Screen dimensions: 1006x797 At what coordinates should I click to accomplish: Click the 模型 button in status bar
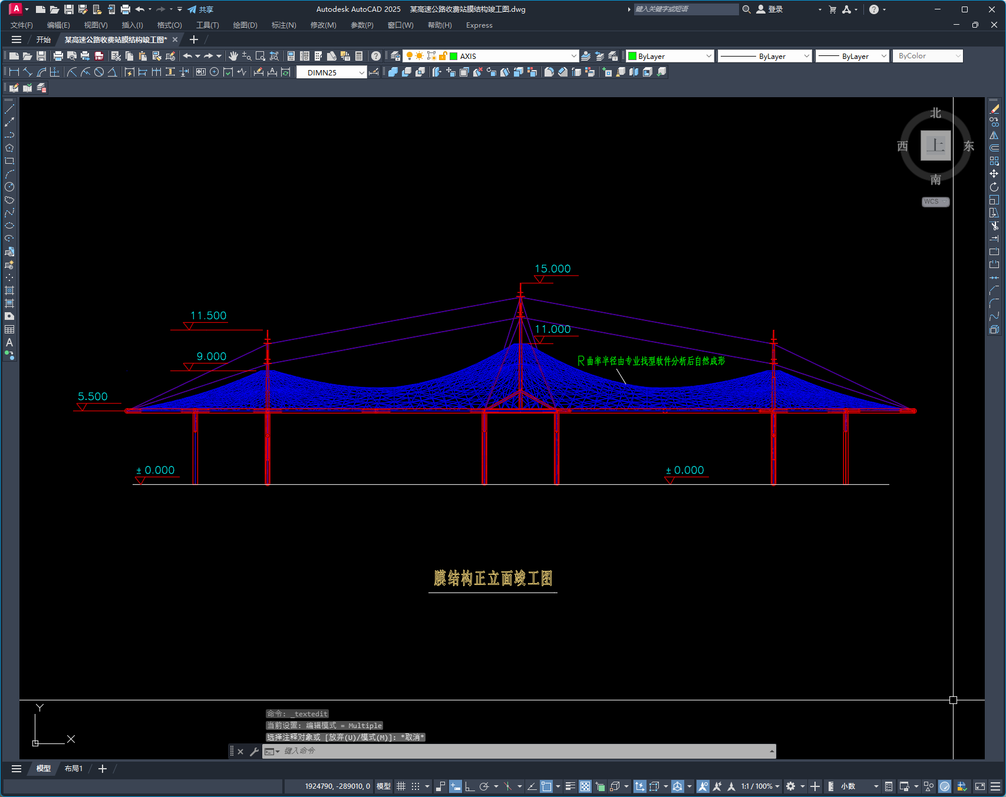(384, 786)
